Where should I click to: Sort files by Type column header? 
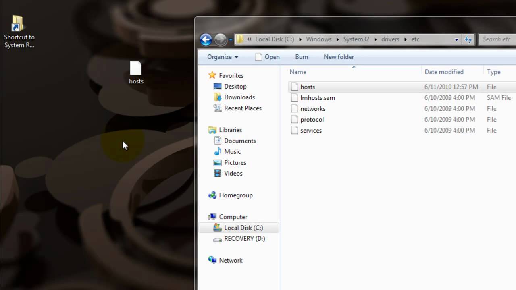tap(493, 72)
